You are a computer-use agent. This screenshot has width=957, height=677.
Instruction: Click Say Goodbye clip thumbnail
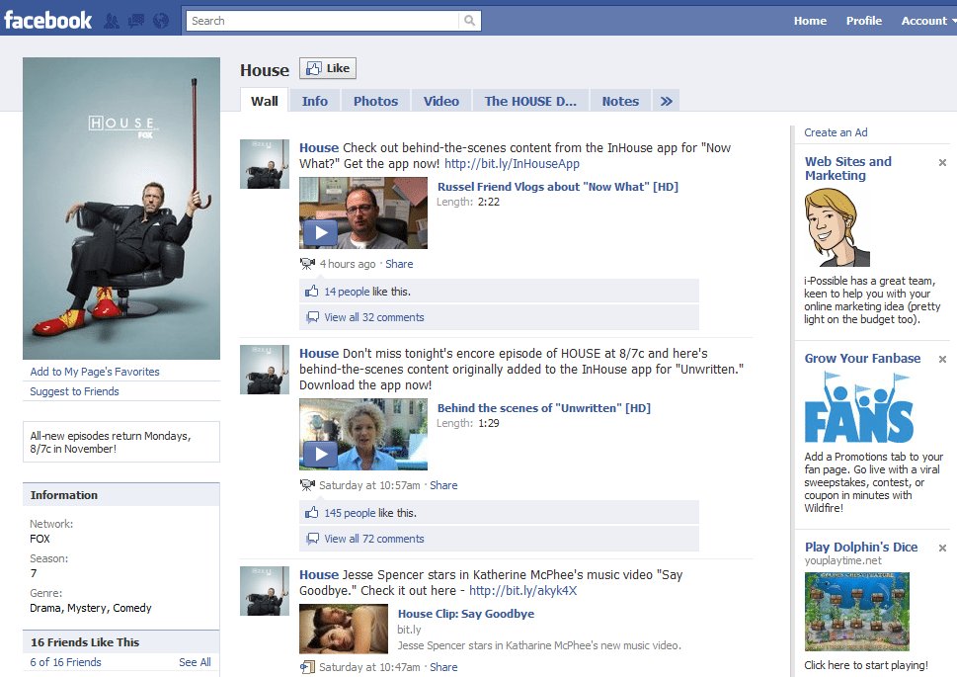(344, 629)
